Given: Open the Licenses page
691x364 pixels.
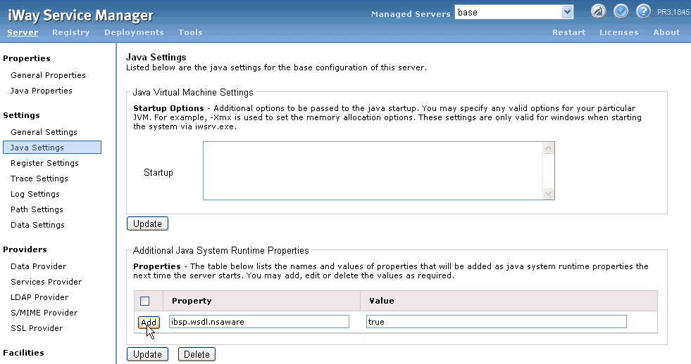Looking at the screenshot, I should [x=618, y=32].
